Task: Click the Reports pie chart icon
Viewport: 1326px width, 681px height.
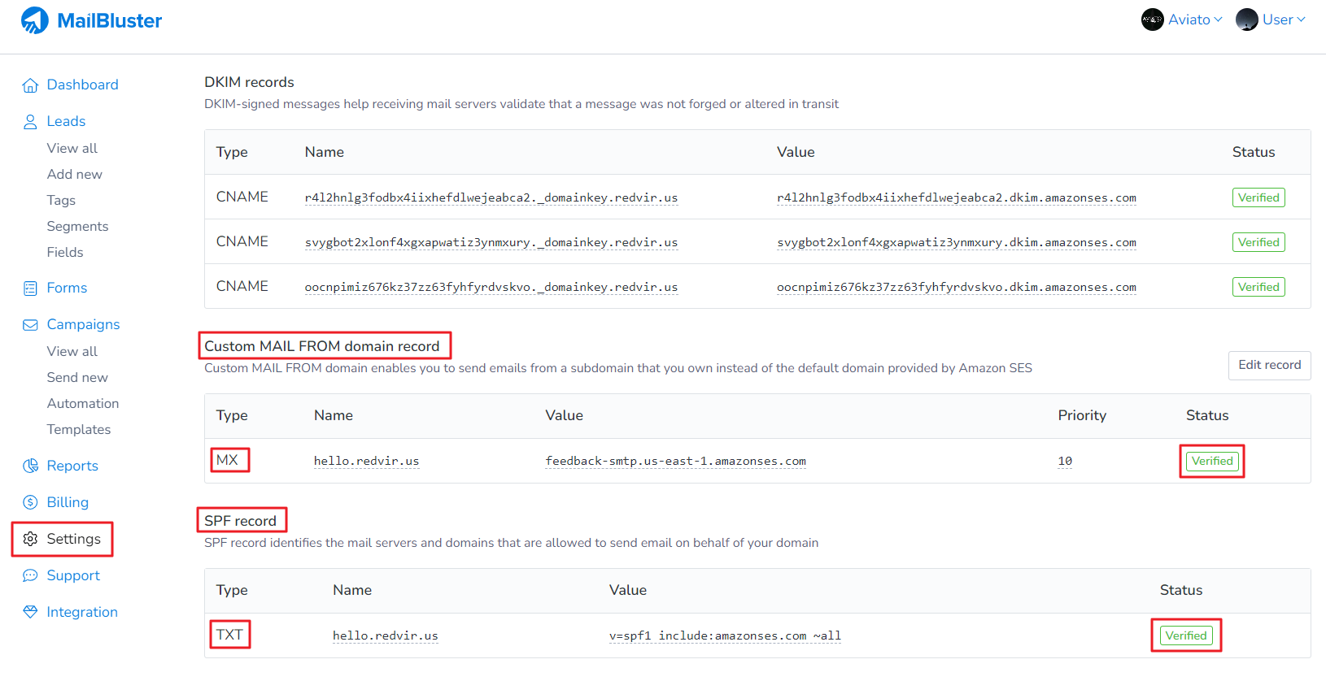Action: pos(30,466)
